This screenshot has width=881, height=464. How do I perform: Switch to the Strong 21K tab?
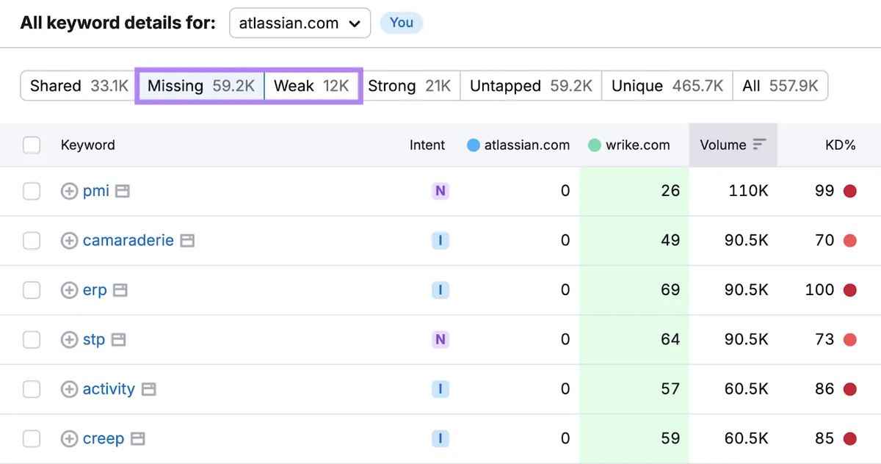[410, 86]
